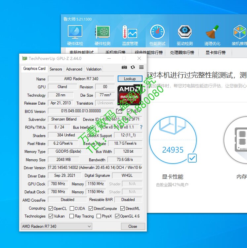Click the Bus Width value 128 bit
The width and height of the screenshot is (247, 248).
(128, 151)
